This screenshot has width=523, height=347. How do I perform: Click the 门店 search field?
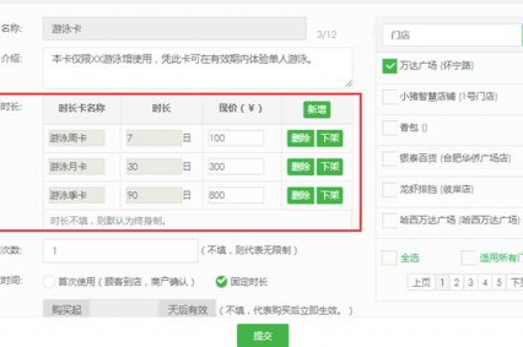pyautogui.click(x=452, y=35)
